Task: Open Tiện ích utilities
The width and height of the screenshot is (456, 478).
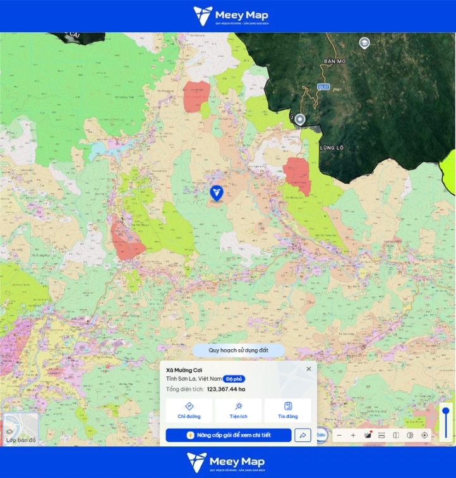Action: [238, 410]
